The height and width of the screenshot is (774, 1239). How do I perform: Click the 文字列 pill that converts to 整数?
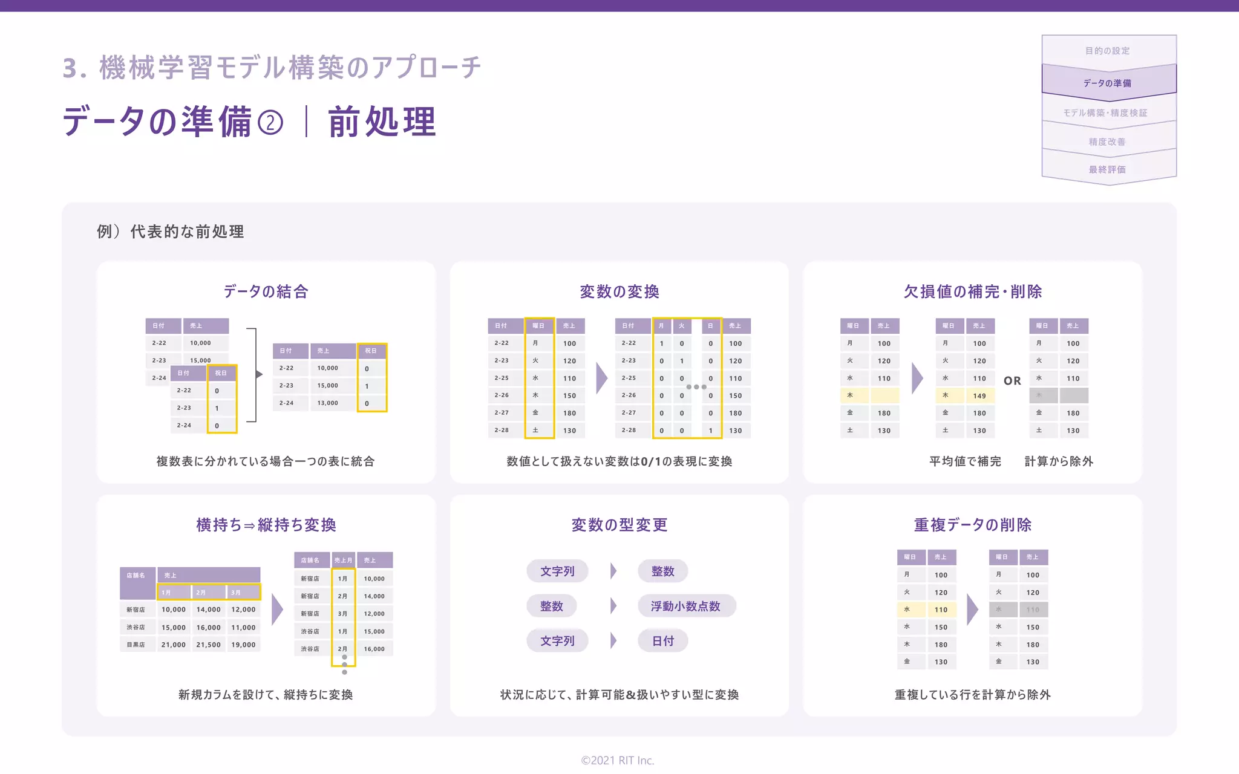[557, 571]
